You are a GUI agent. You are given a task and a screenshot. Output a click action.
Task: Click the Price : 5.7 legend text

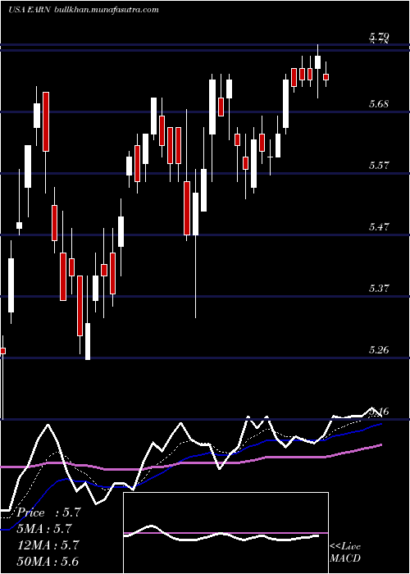[x=48, y=512]
